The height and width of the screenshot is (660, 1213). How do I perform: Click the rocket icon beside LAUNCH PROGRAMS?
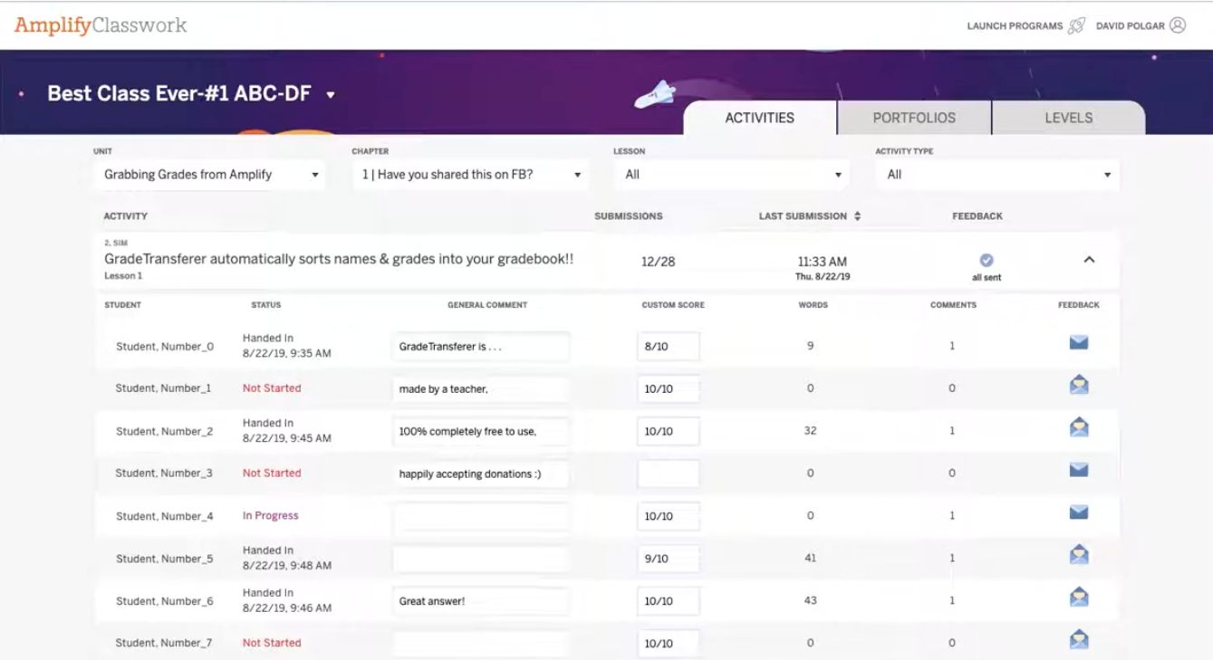pyautogui.click(x=1074, y=25)
